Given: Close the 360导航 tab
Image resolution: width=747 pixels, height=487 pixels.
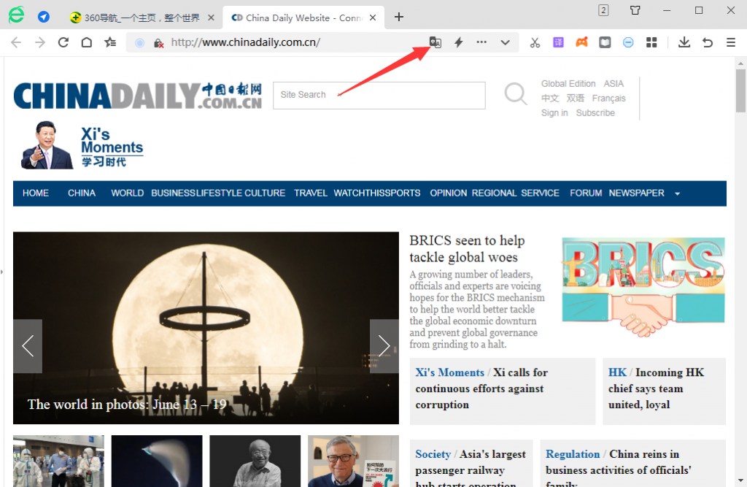Looking at the screenshot, I should (x=211, y=18).
